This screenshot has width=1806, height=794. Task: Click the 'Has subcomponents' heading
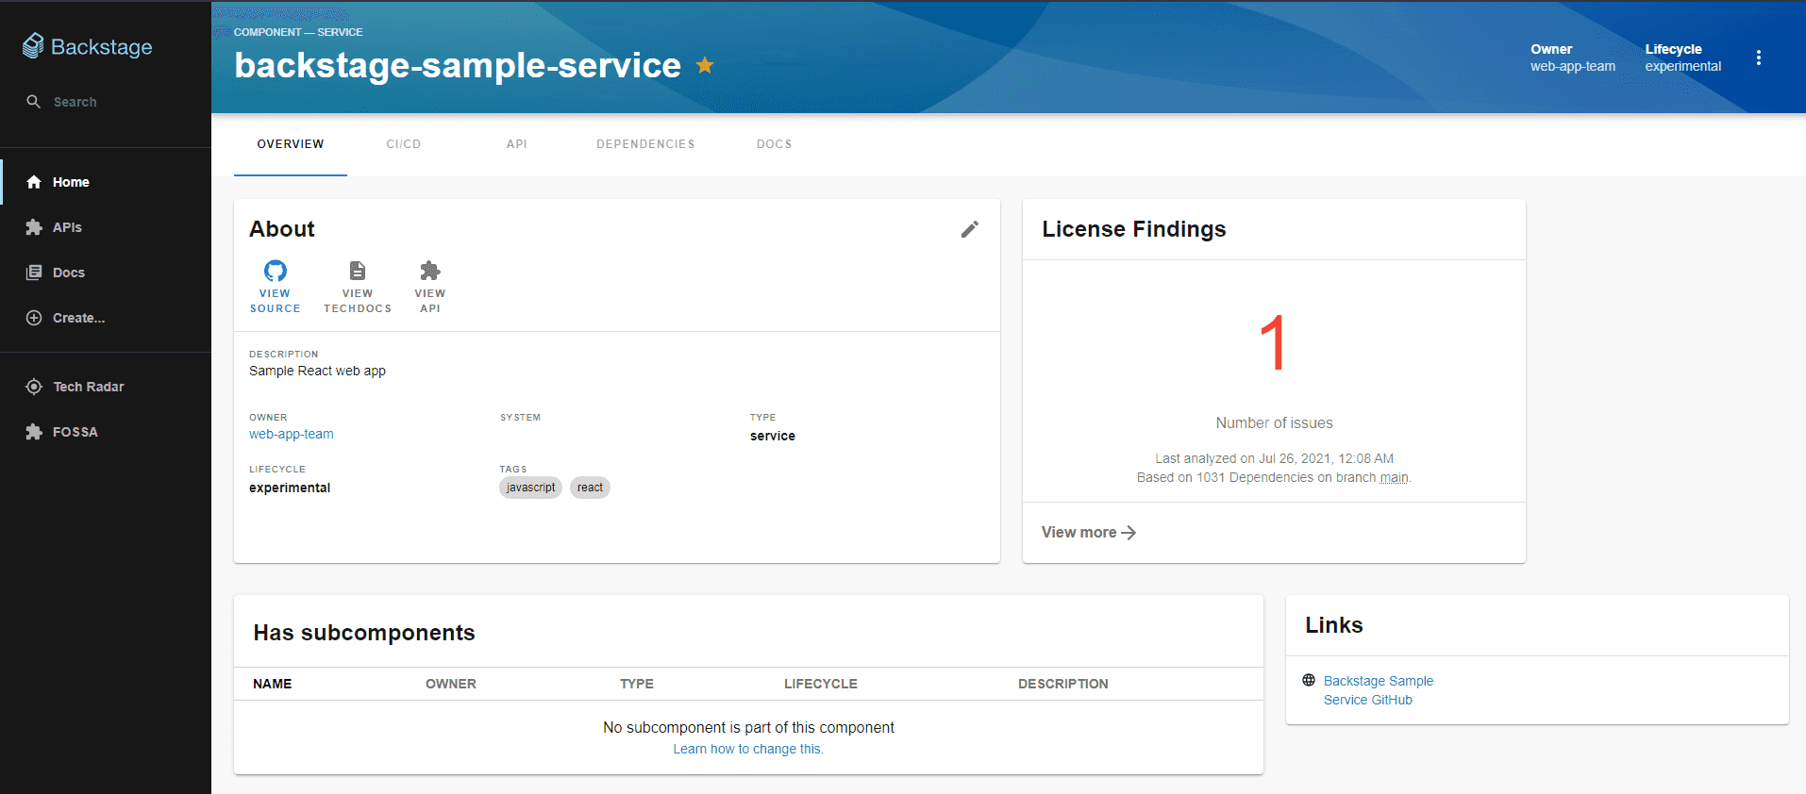(364, 633)
